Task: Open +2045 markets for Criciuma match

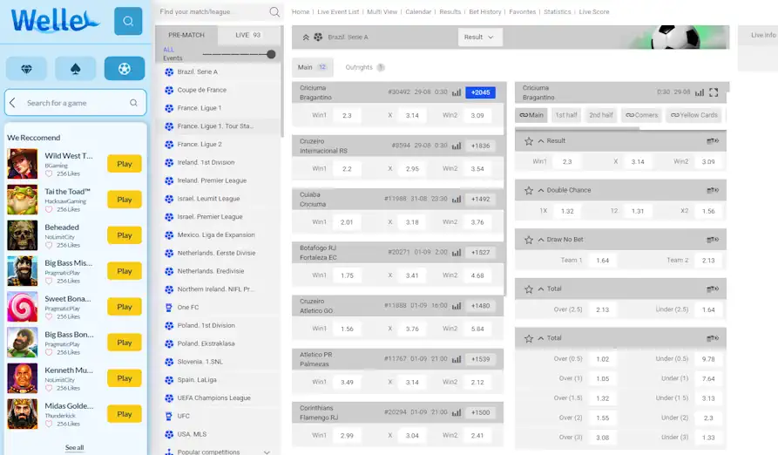Action: tap(480, 92)
